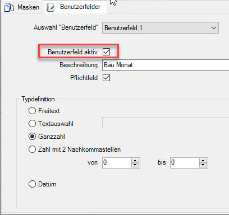Toggle the Pflichtfeld checkbox
Viewport: 229px width, 215px height.
click(x=106, y=77)
